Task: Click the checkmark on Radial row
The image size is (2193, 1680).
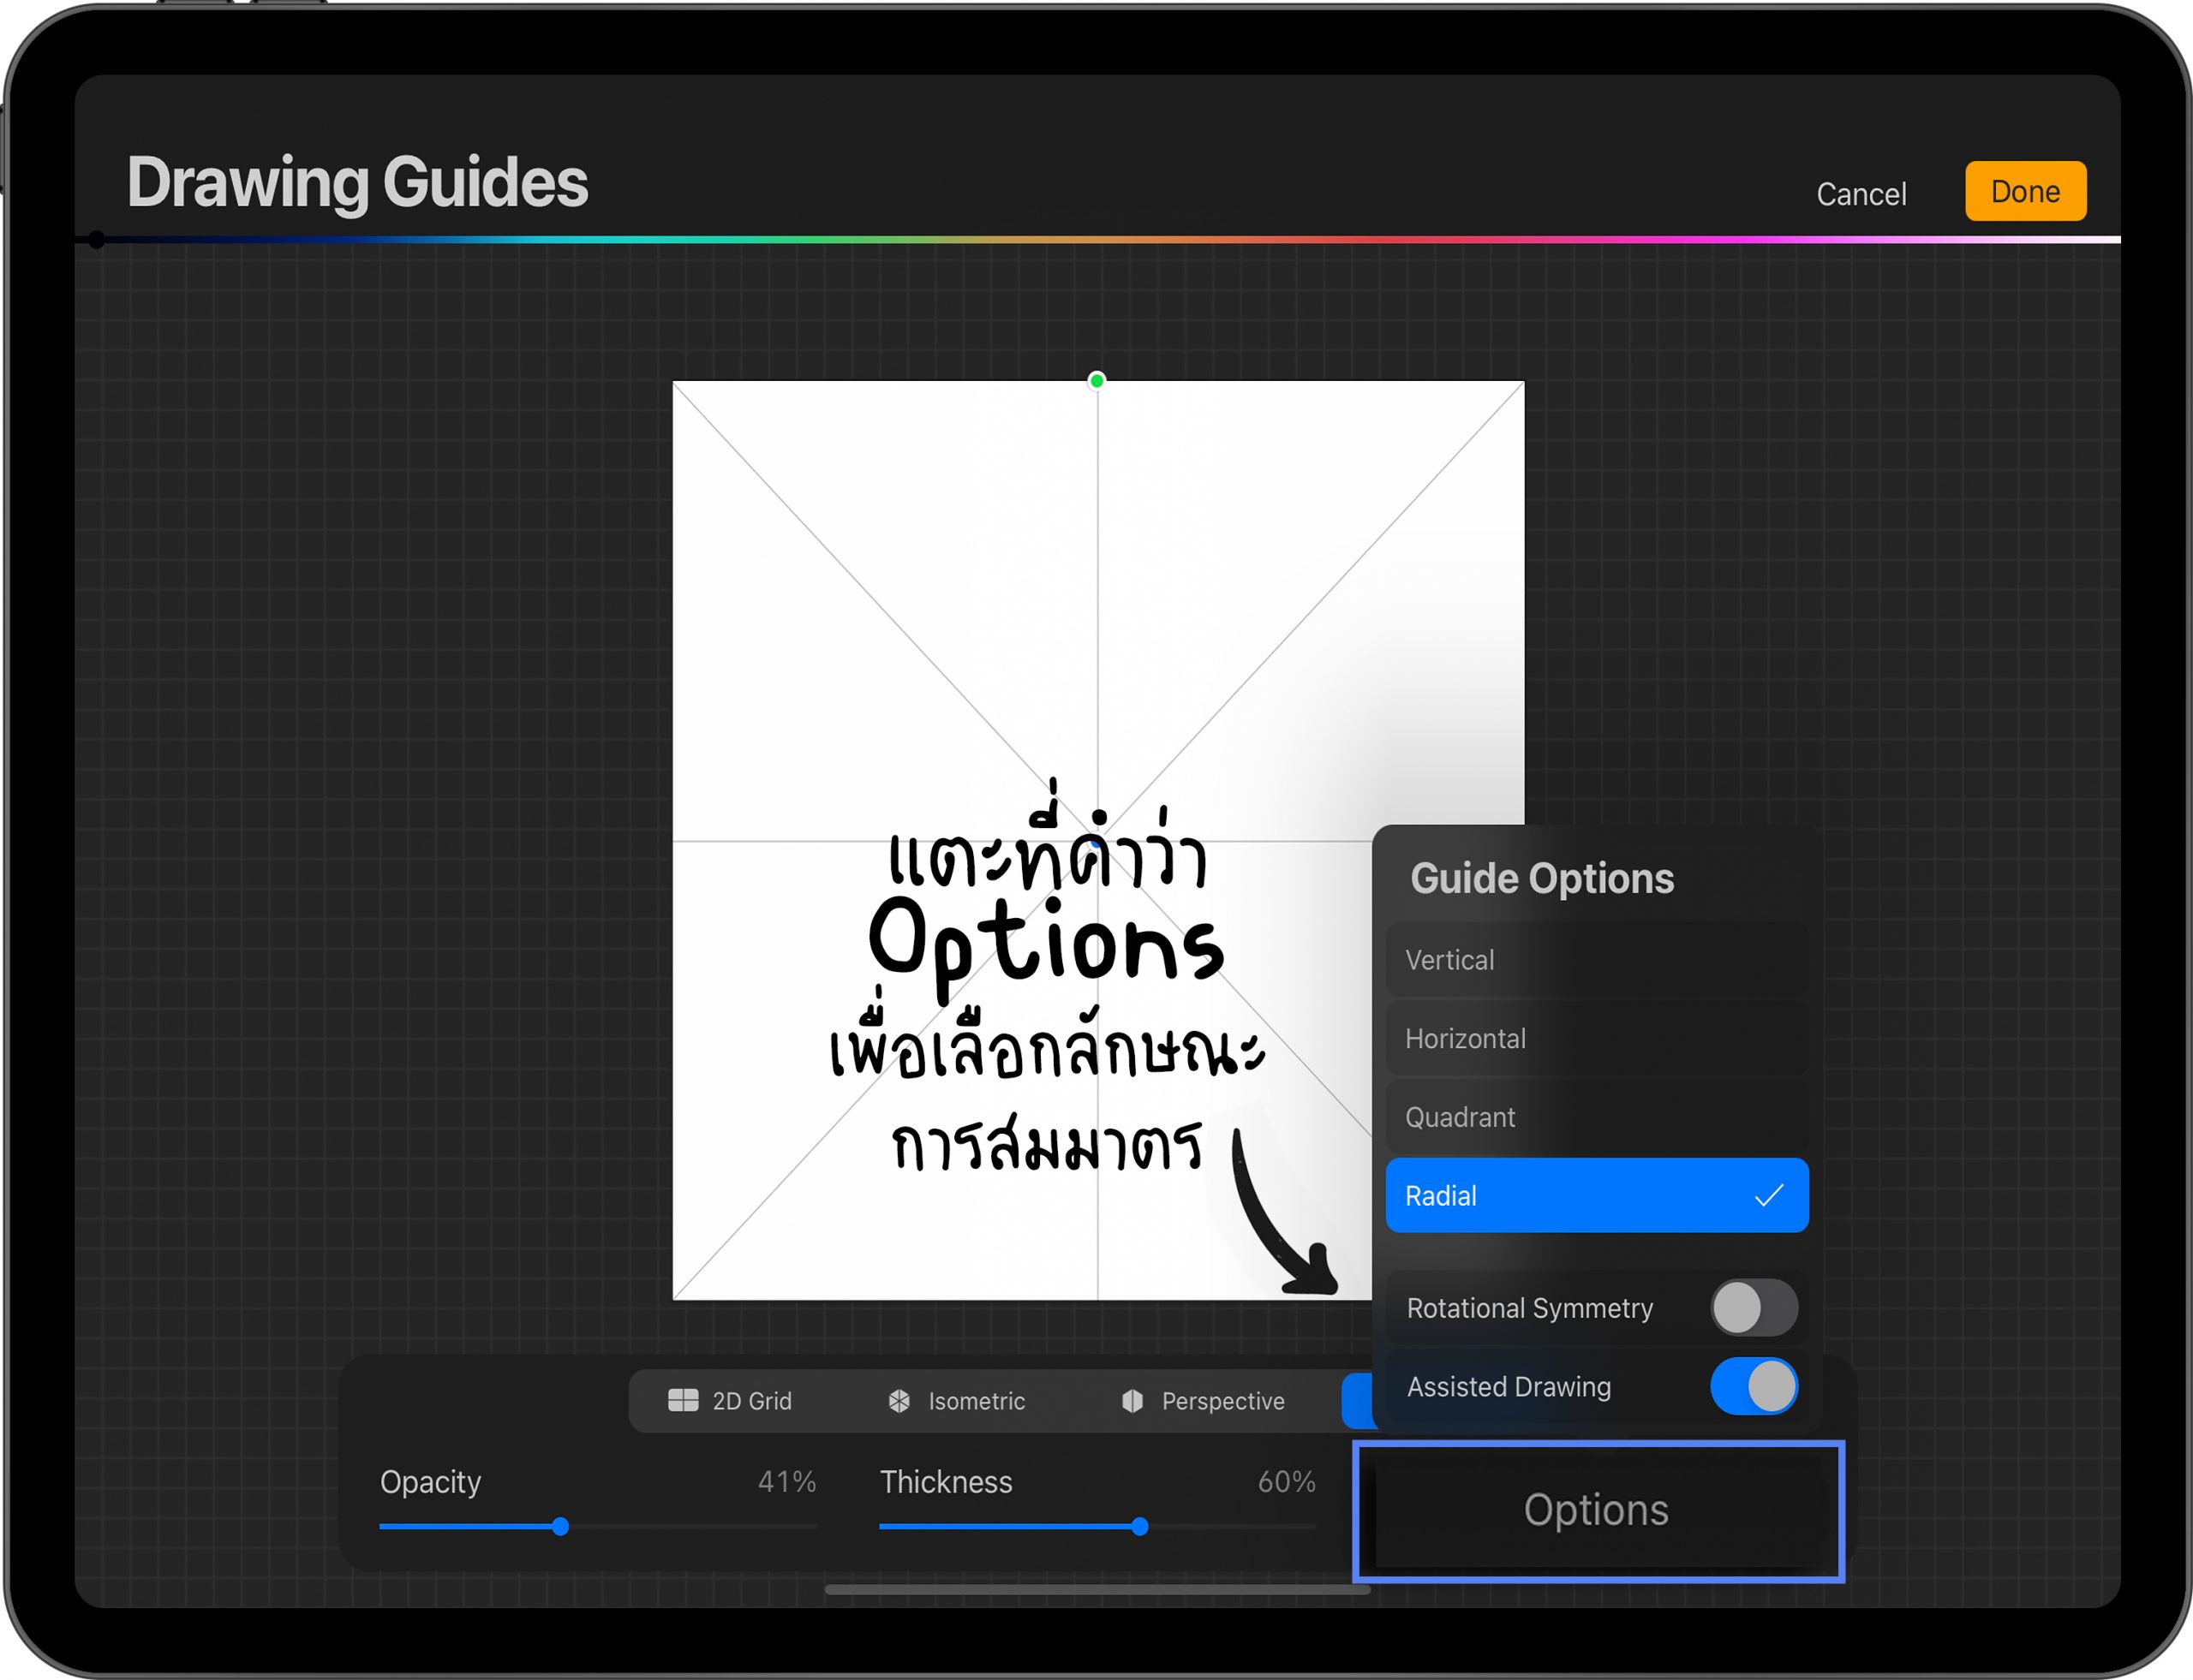Action: [1768, 1195]
